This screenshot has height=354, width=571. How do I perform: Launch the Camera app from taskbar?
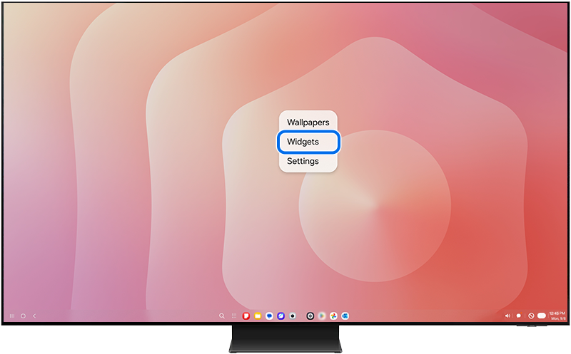pos(293,316)
